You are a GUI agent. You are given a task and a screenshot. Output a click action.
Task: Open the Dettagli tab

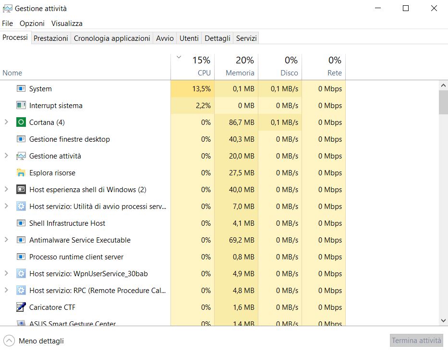click(218, 38)
